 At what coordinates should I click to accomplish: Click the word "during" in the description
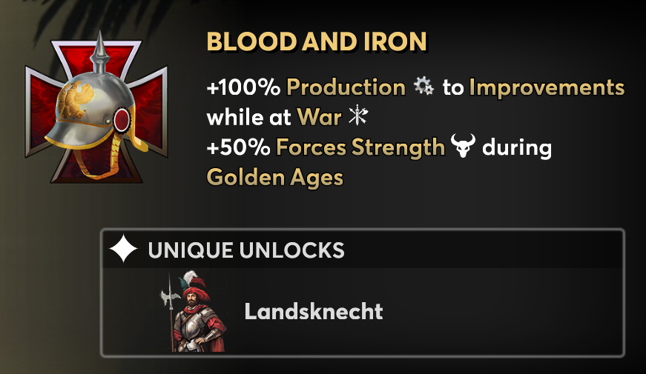[x=517, y=147]
